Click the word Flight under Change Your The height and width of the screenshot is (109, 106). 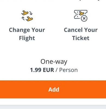27,38
